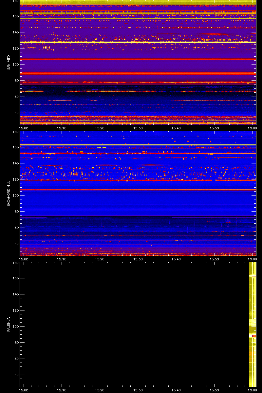
Task: Pick 15:20 tick label beneath Palehua panel
Action: click(x=100, y=390)
